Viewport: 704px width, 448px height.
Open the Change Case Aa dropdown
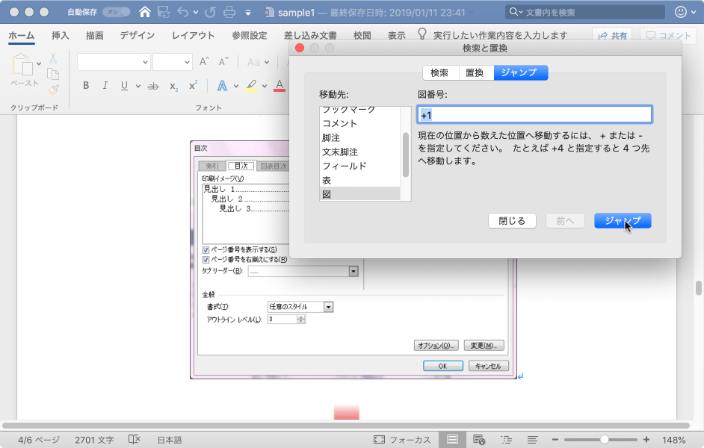point(258,62)
